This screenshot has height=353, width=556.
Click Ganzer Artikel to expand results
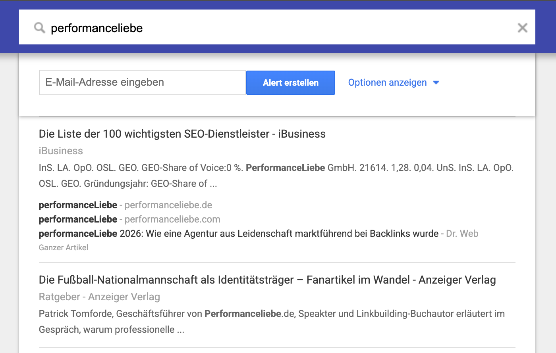(x=64, y=247)
